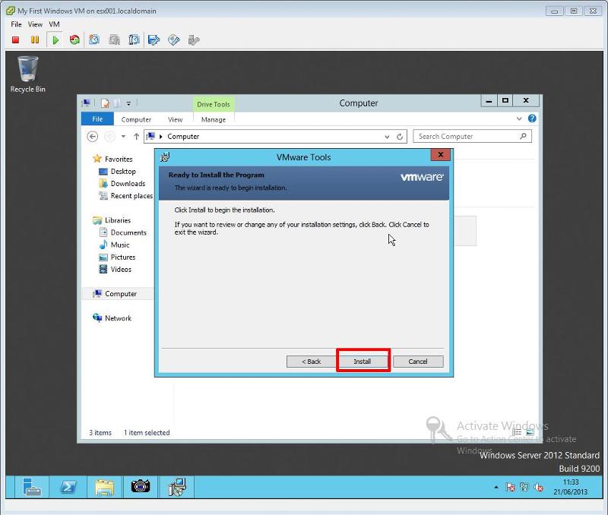Select Favorites in the navigation pane
Screen dimensions: 608x515
(x=119, y=159)
